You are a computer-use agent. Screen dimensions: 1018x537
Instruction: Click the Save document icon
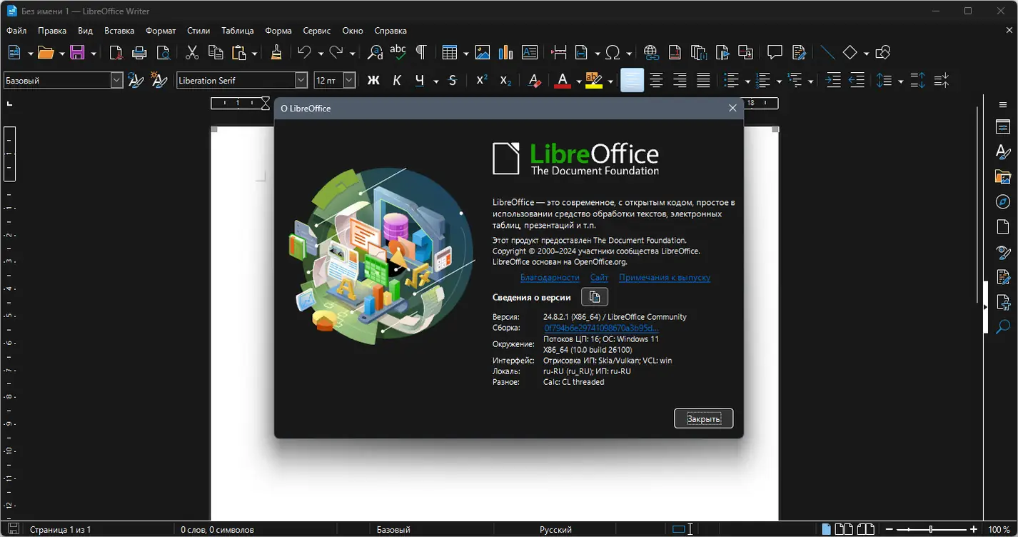click(x=77, y=52)
